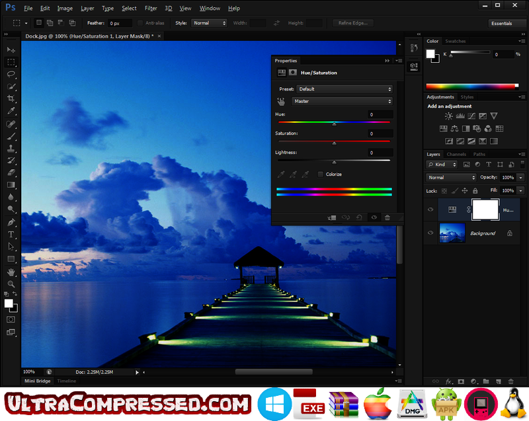Screen dimensions: 529x421
Task: Toggle visibility of the Hue/Saturation layer
Action: click(x=430, y=210)
